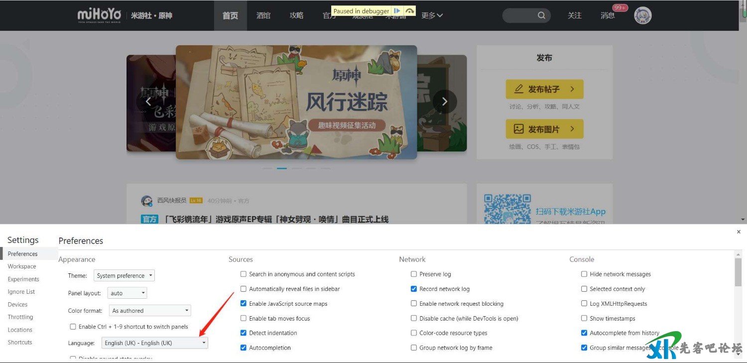The width and height of the screenshot is (747, 363).
Task: Enable the Preserve log checkbox
Action: coord(414,274)
